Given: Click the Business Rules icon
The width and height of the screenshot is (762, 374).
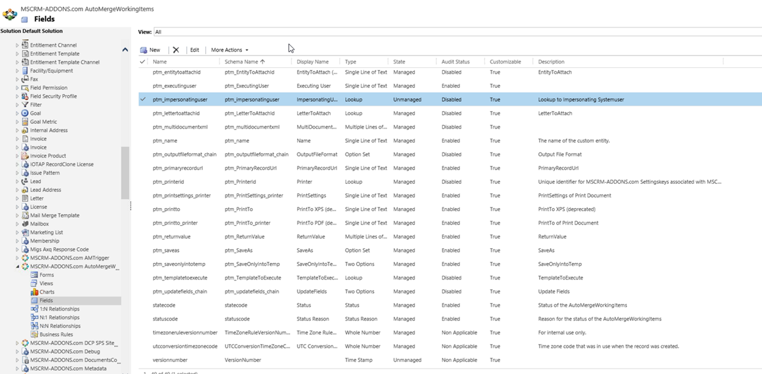Looking at the screenshot, I should click(x=34, y=335).
